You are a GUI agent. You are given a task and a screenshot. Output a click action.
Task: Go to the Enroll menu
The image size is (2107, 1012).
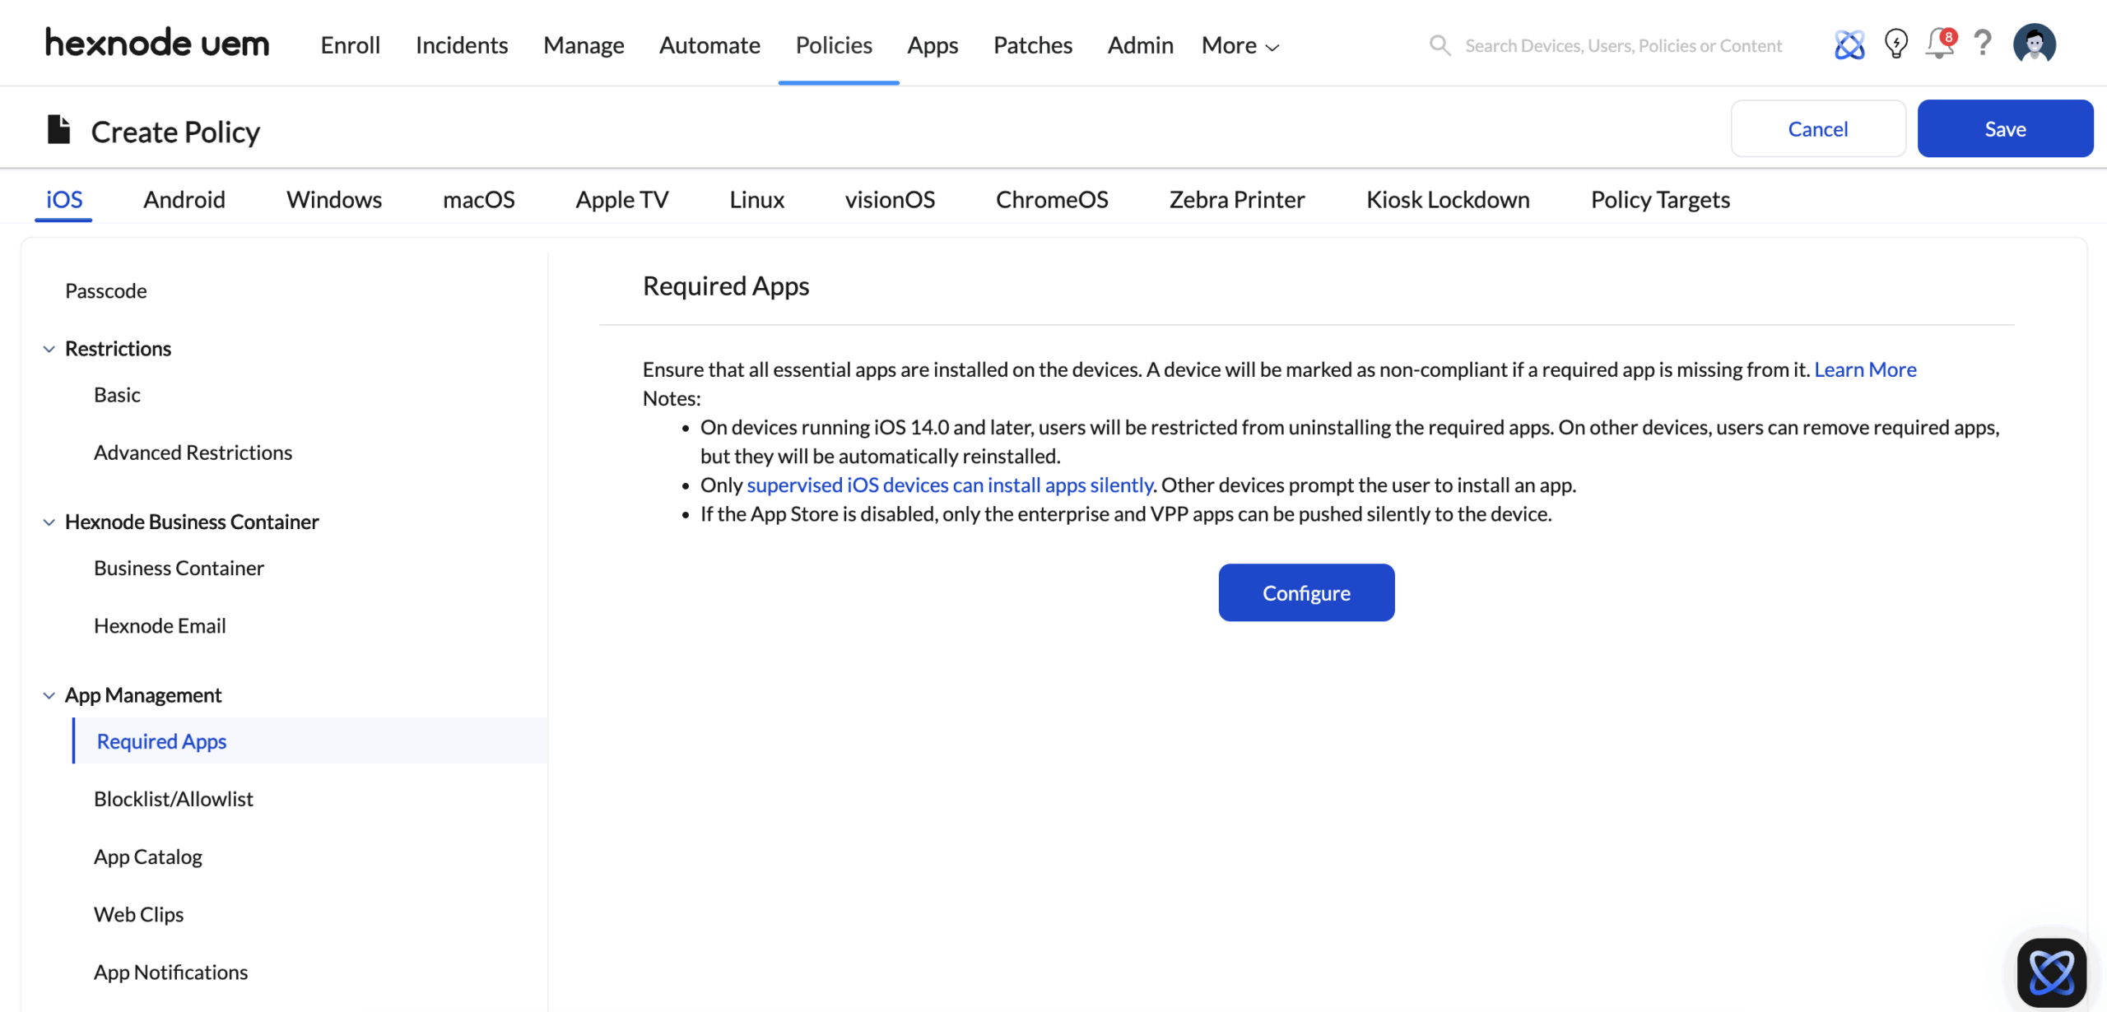click(351, 45)
